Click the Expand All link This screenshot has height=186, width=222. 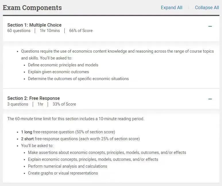171,7
